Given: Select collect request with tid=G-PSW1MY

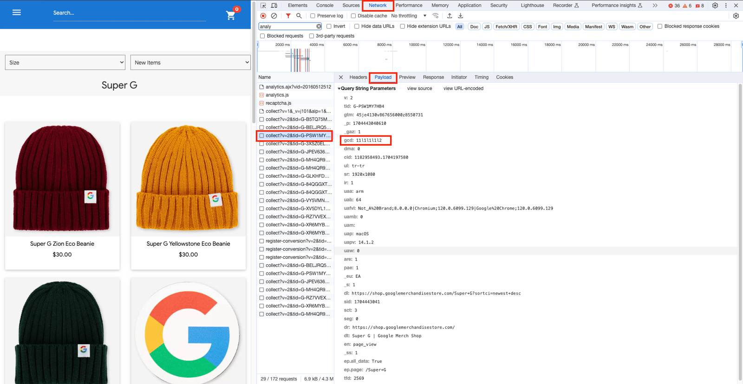Looking at the screenshot, I should [294, 135].
